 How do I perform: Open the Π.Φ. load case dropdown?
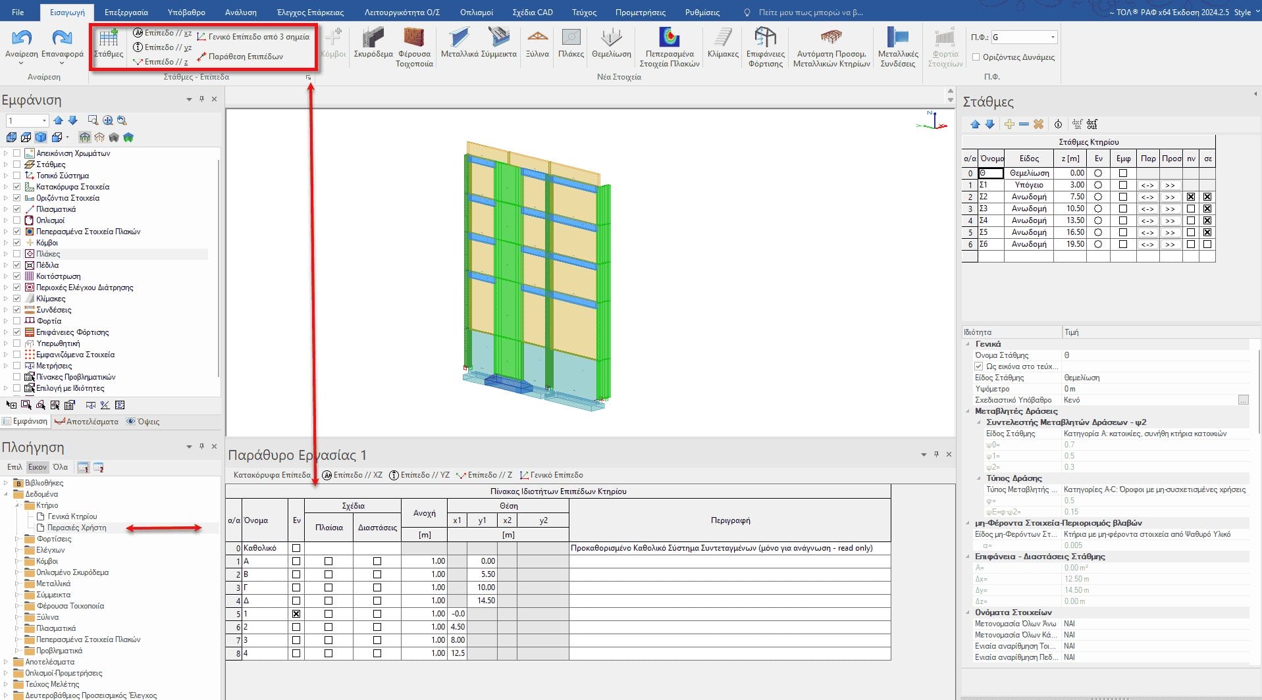pos(1053,37)
